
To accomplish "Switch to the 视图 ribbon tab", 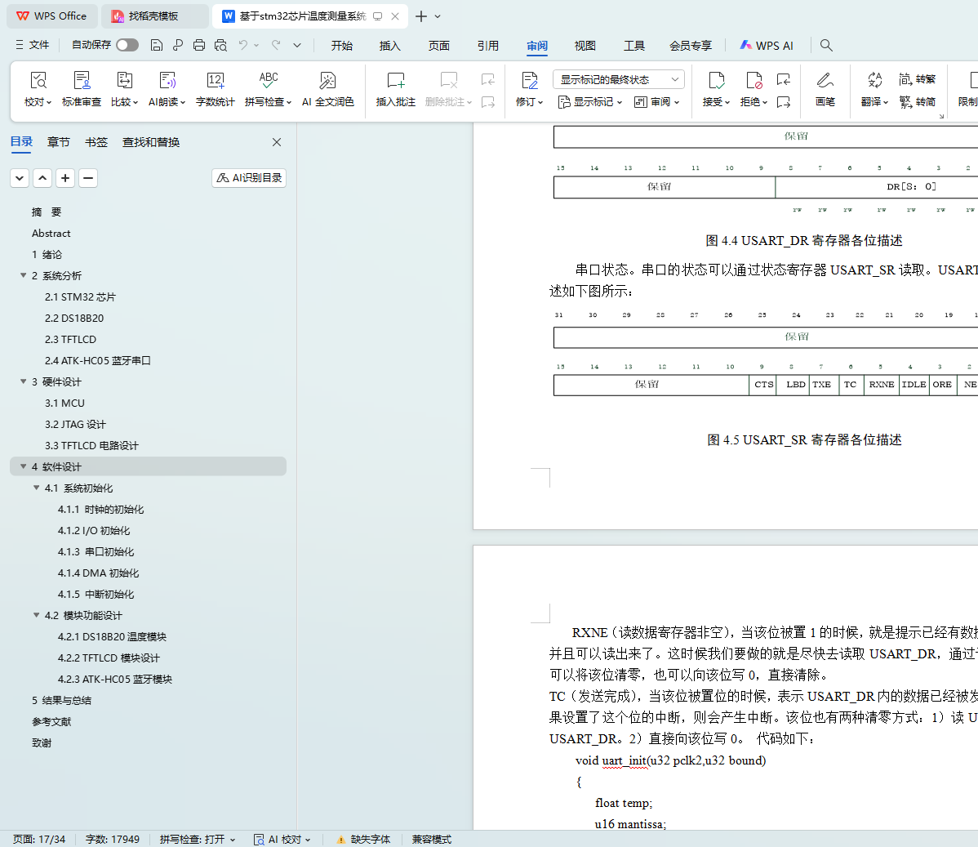I will (x=585, y=46).
